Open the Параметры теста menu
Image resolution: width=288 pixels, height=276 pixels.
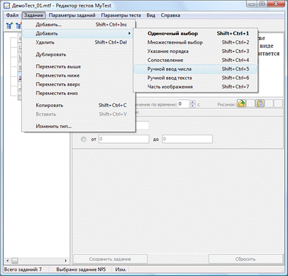(x=121, y=15)
